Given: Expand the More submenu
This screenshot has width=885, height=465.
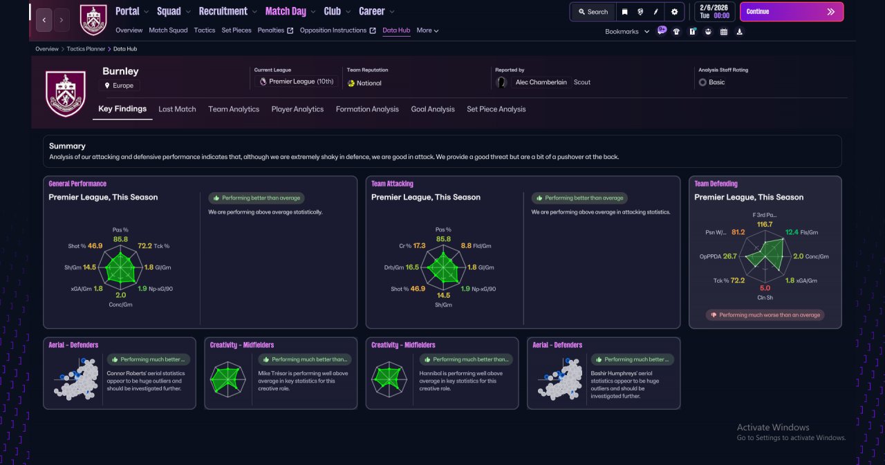Looking at the screenshot, I should tap(427, 30).
